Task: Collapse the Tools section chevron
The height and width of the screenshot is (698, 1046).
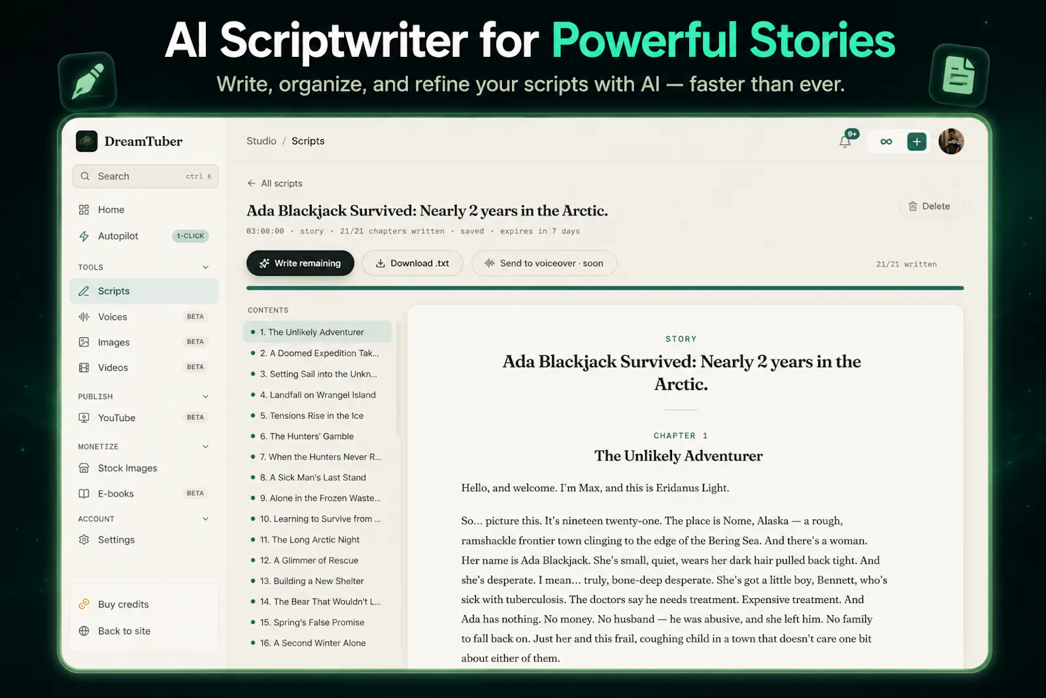Action: point(205,267)
